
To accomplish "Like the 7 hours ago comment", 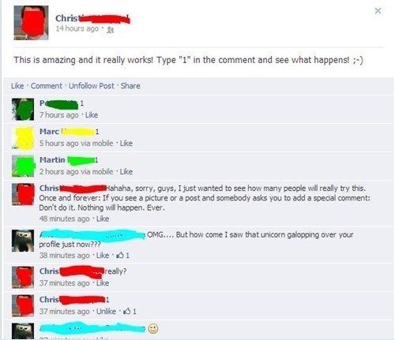I will pos(92,115).
